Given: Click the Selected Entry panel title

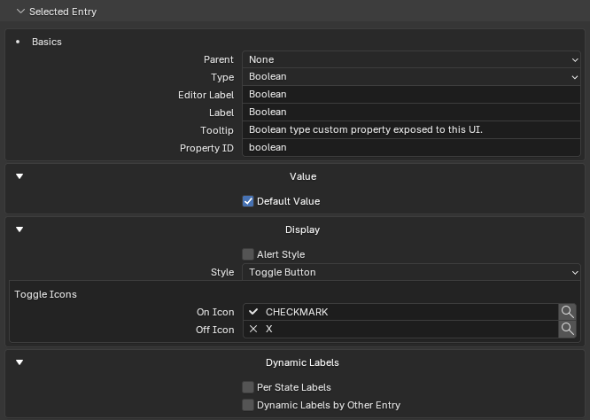Looking at the screenshot, I should coord(63,12).
